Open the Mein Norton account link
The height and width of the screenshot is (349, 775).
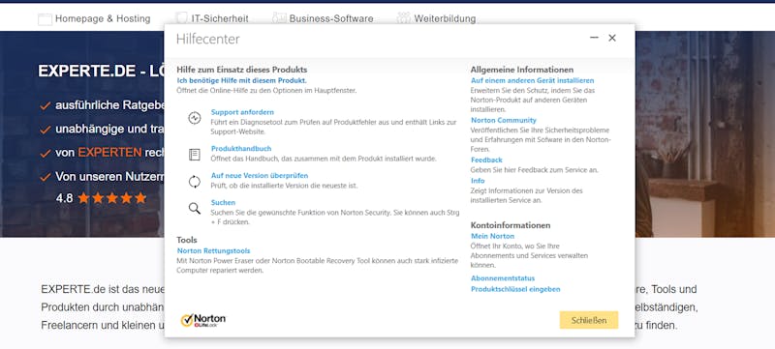[492, 236]
